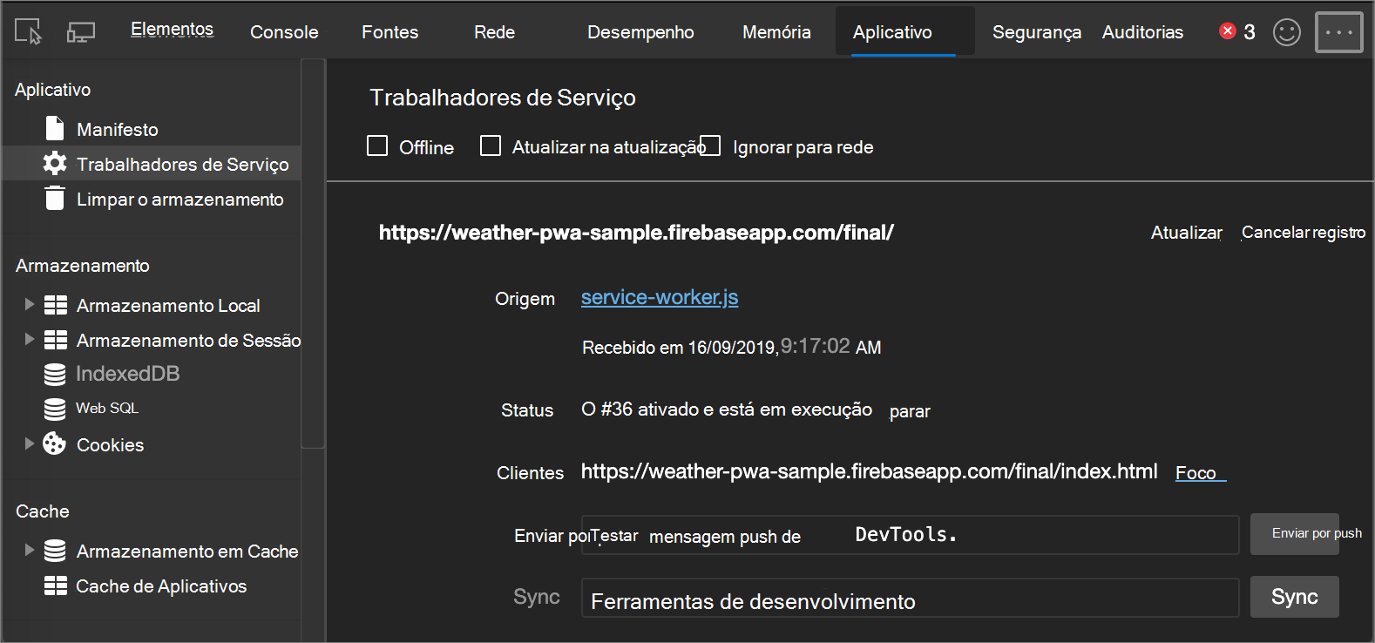Click the Cache de Aplicativos grid icon
Screen dimensions: 1375x643
point(56,585)
